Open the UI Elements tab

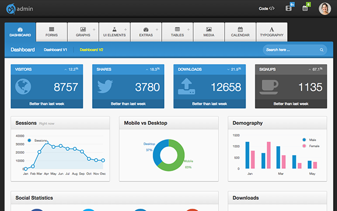115,32
